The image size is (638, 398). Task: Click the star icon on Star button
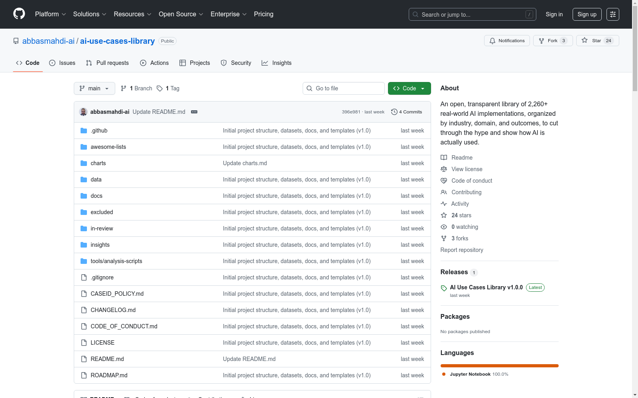pyautogui.click(x=585, y=40)
